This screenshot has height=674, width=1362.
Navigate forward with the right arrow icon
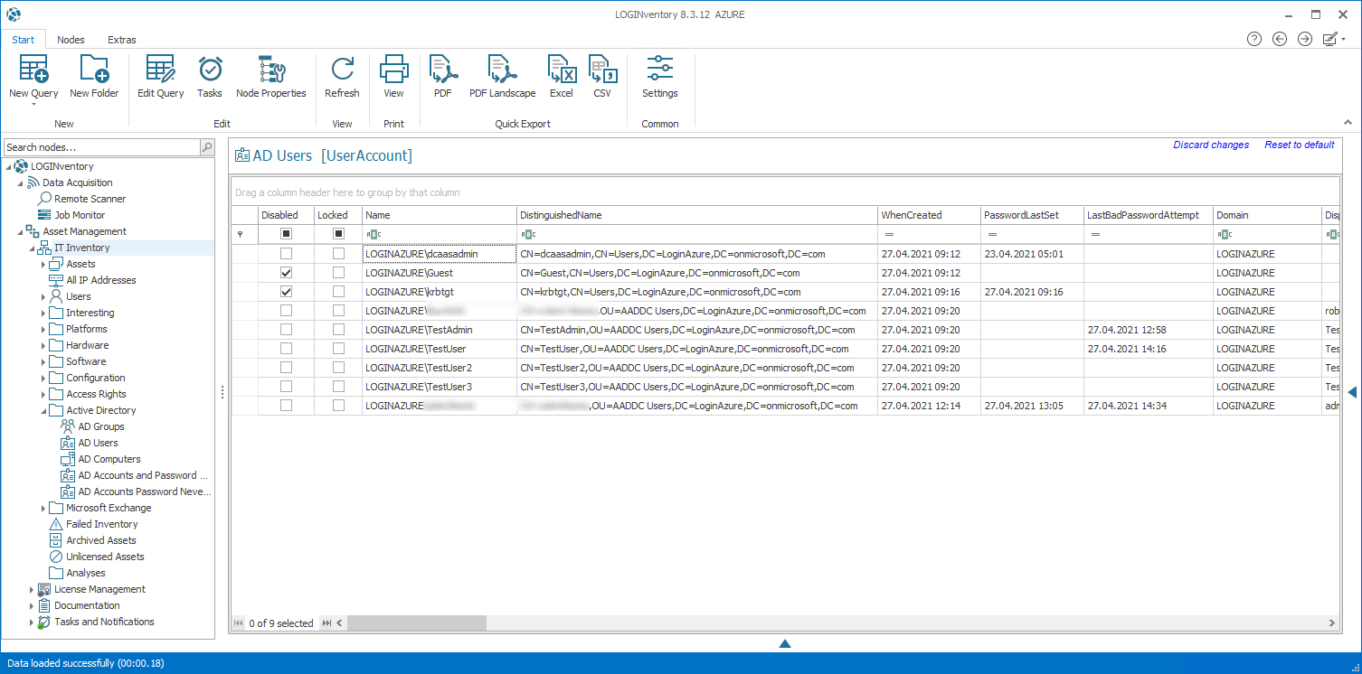[1305, 39]
